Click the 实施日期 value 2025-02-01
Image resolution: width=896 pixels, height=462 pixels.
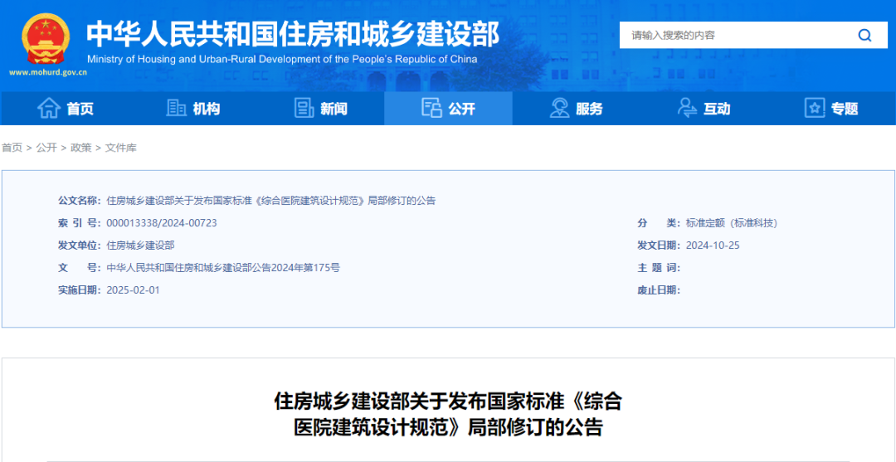pos(133,289)
